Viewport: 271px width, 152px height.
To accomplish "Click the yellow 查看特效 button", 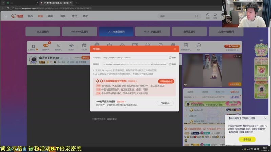I will 247,139.
